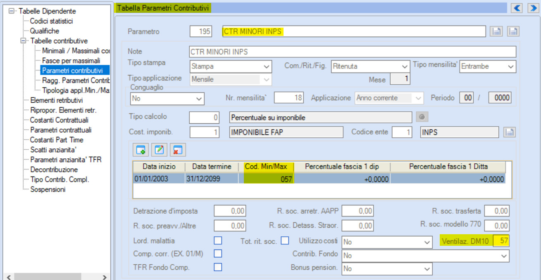Image resolution: width=541 pixels, height=280 pixels.
Task: Tick the Lord. malattia checkbox
Action: click(x=218, y=240)
